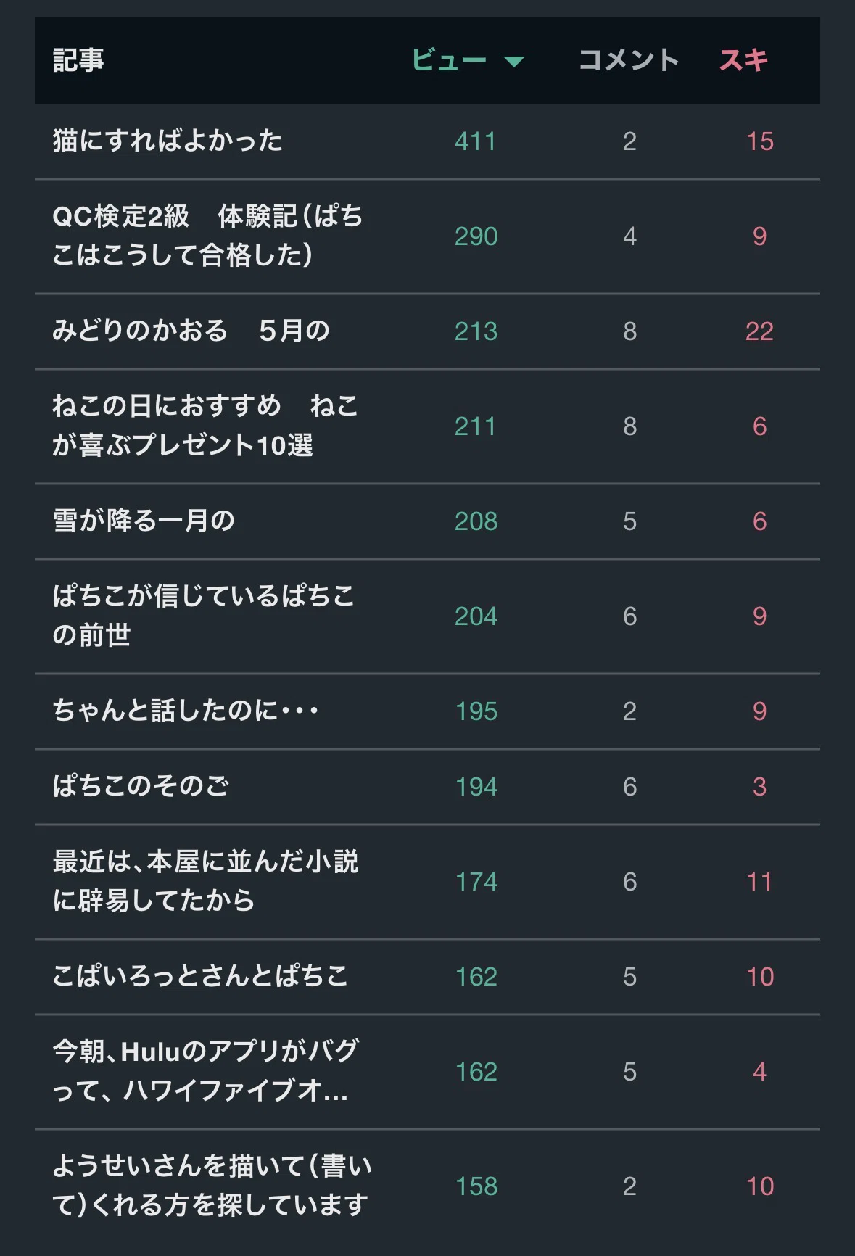Sort by the コメント column header
Image resolution: width=855 pixels, height=1256 pixels.
pyautogui.click(x=629, y=60)
